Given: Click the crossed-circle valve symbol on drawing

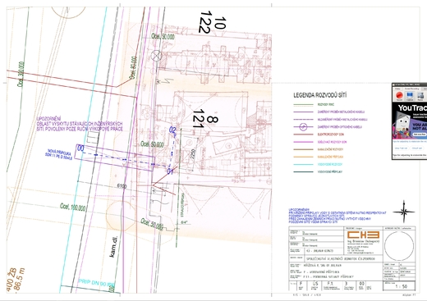Looking at the screenshot, I should pos(157,56).
